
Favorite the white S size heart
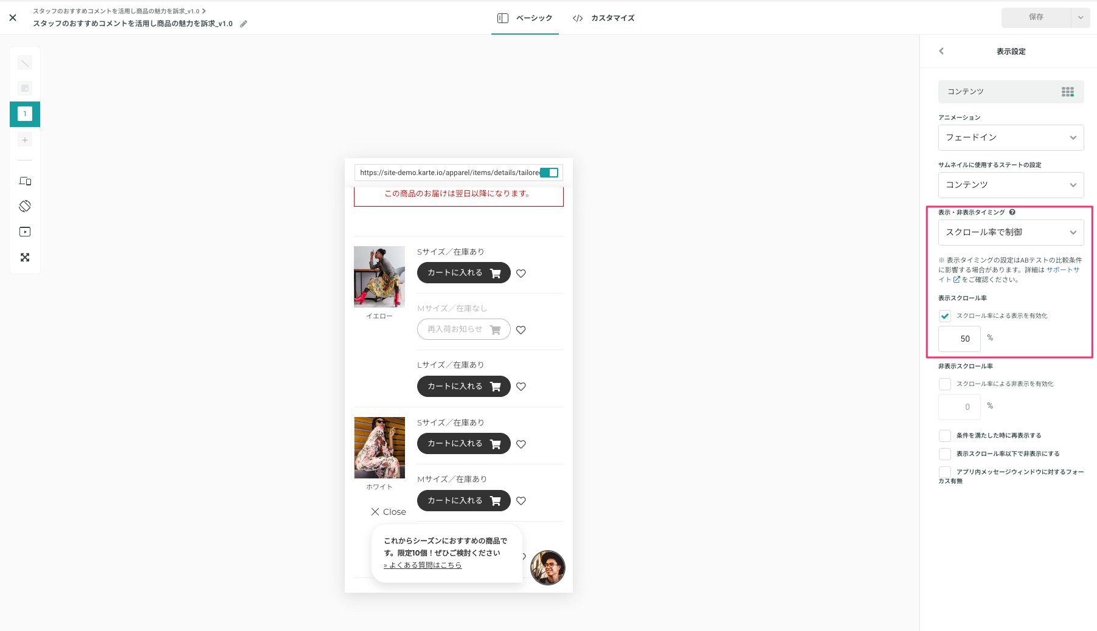521,444
